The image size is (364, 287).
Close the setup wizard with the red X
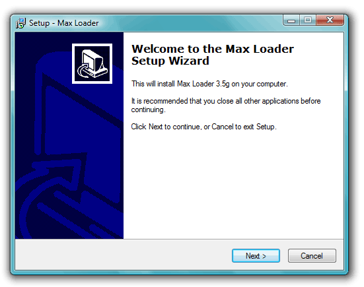tap(330, 20)
